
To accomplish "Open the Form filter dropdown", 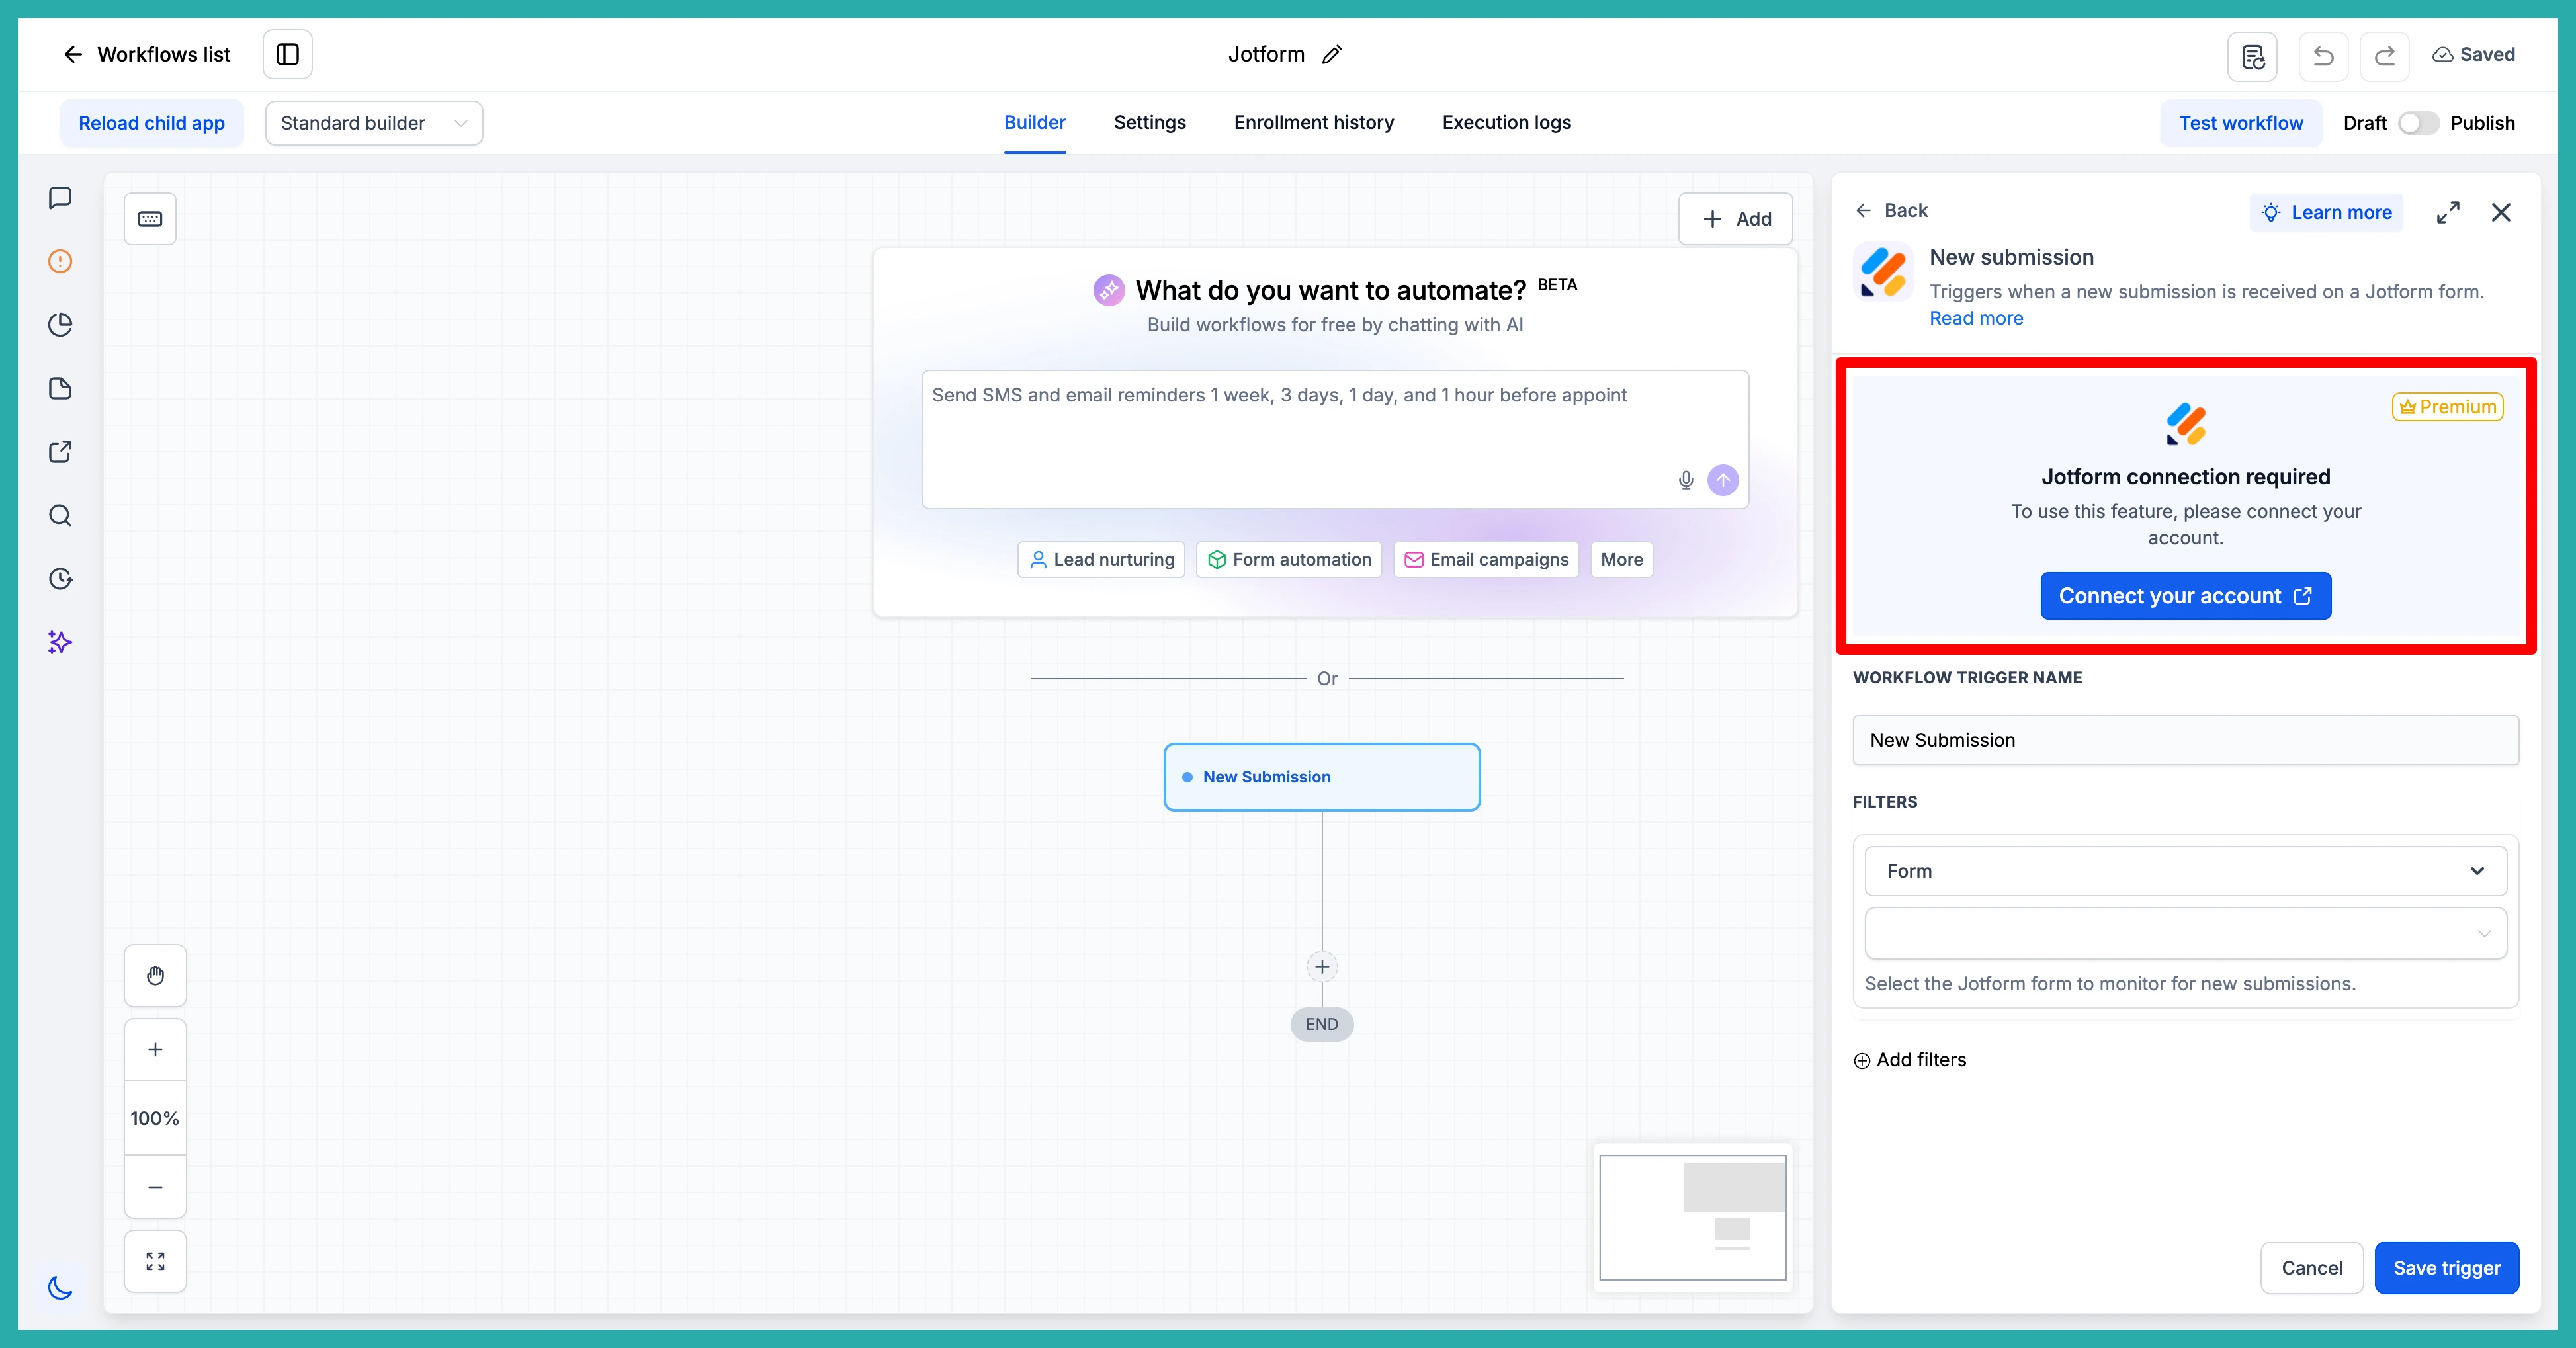I will [2185, 871].
